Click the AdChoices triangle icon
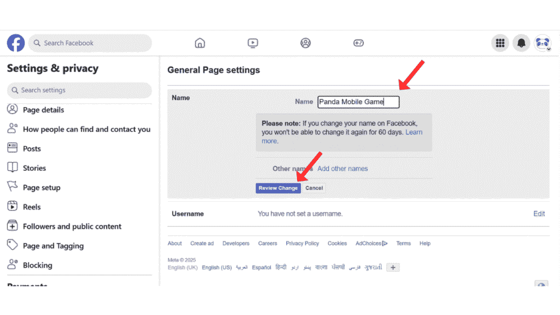This screenshot has width=560, height=315. point(384,243)
